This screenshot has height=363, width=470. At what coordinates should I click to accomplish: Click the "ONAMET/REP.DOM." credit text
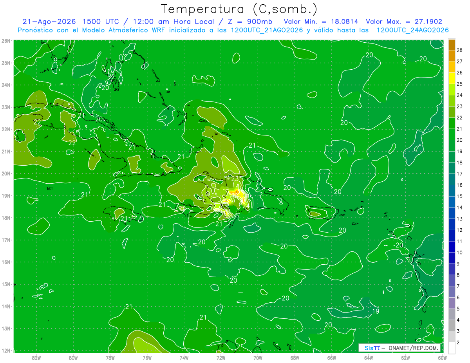(414, 348)
